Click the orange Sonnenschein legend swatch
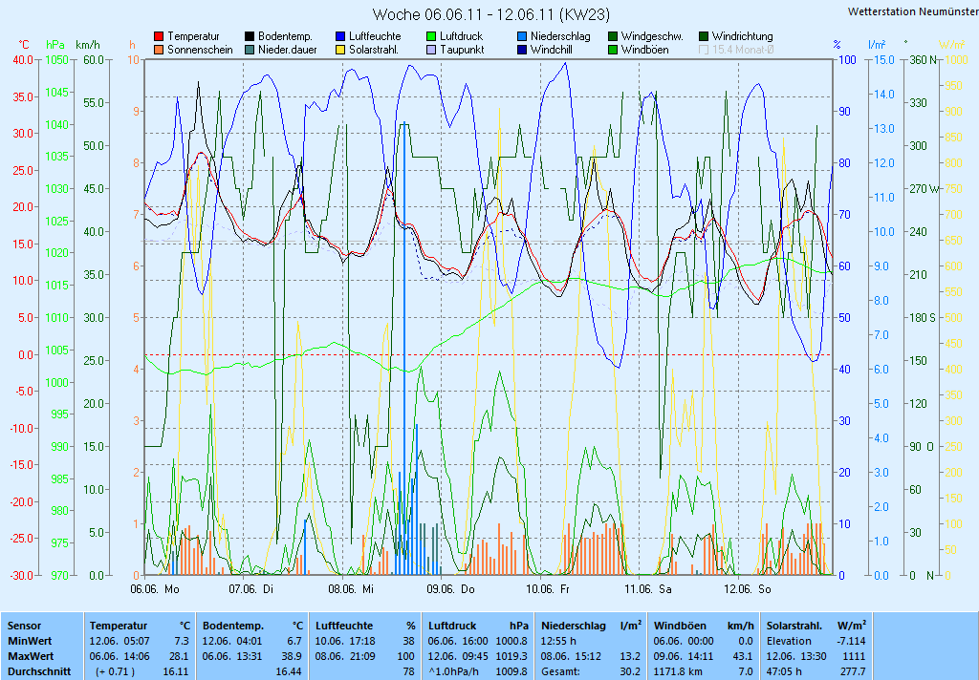979x680 pixels. point(159,50)
